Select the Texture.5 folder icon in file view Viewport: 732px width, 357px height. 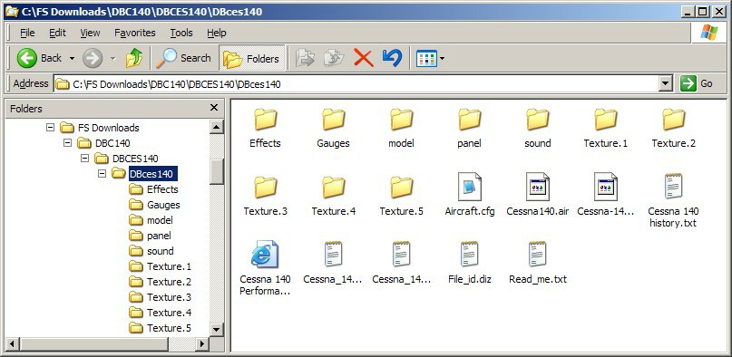402,188
